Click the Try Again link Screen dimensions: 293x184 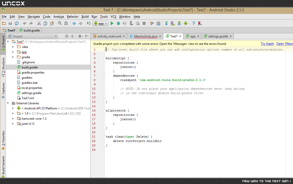point(267,44)
